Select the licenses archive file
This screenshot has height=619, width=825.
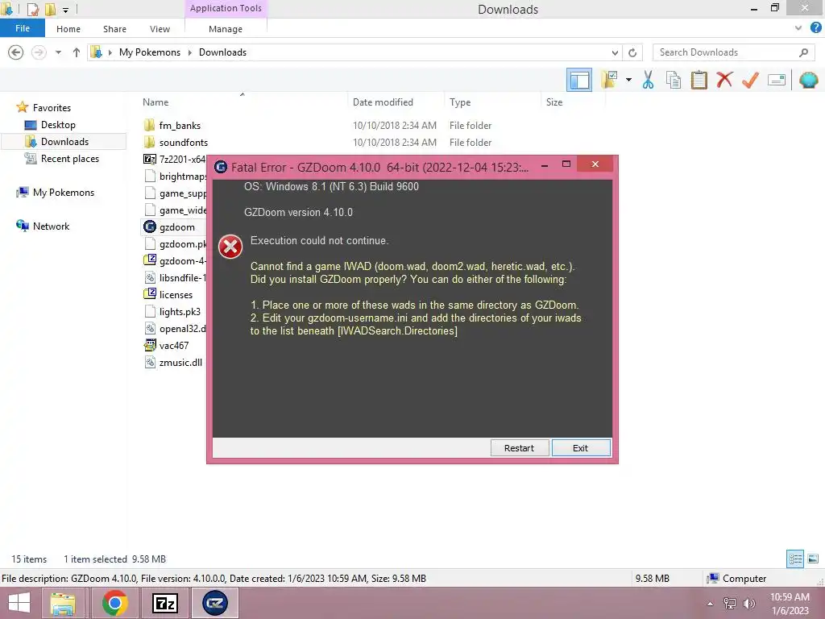point(175,295)
